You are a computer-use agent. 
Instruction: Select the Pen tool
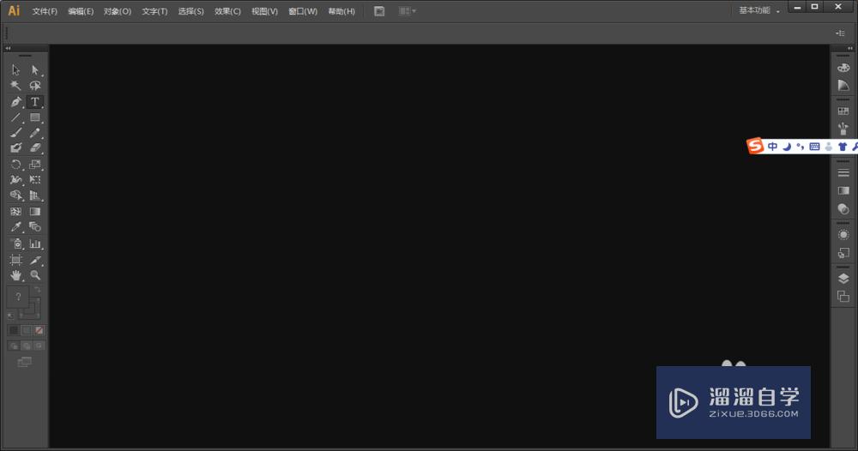[15, 102]
